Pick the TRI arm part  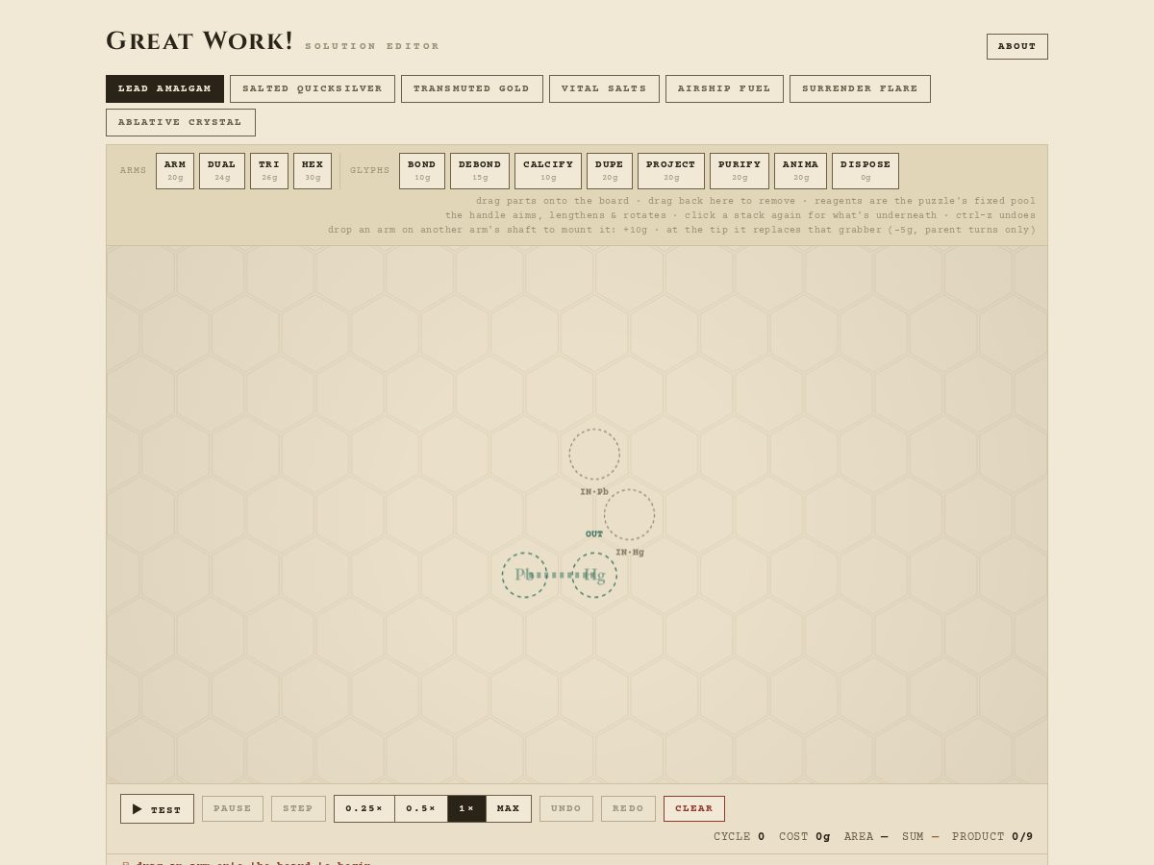point(269,170)
